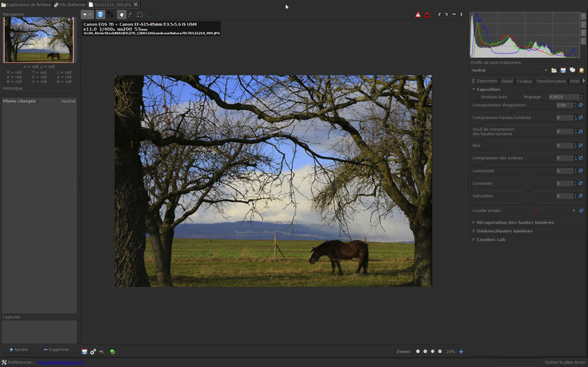Switch to the Détail tab
The width and height of the screenshot is (588, 367).
pyautogui.click(x=506, y=81)
